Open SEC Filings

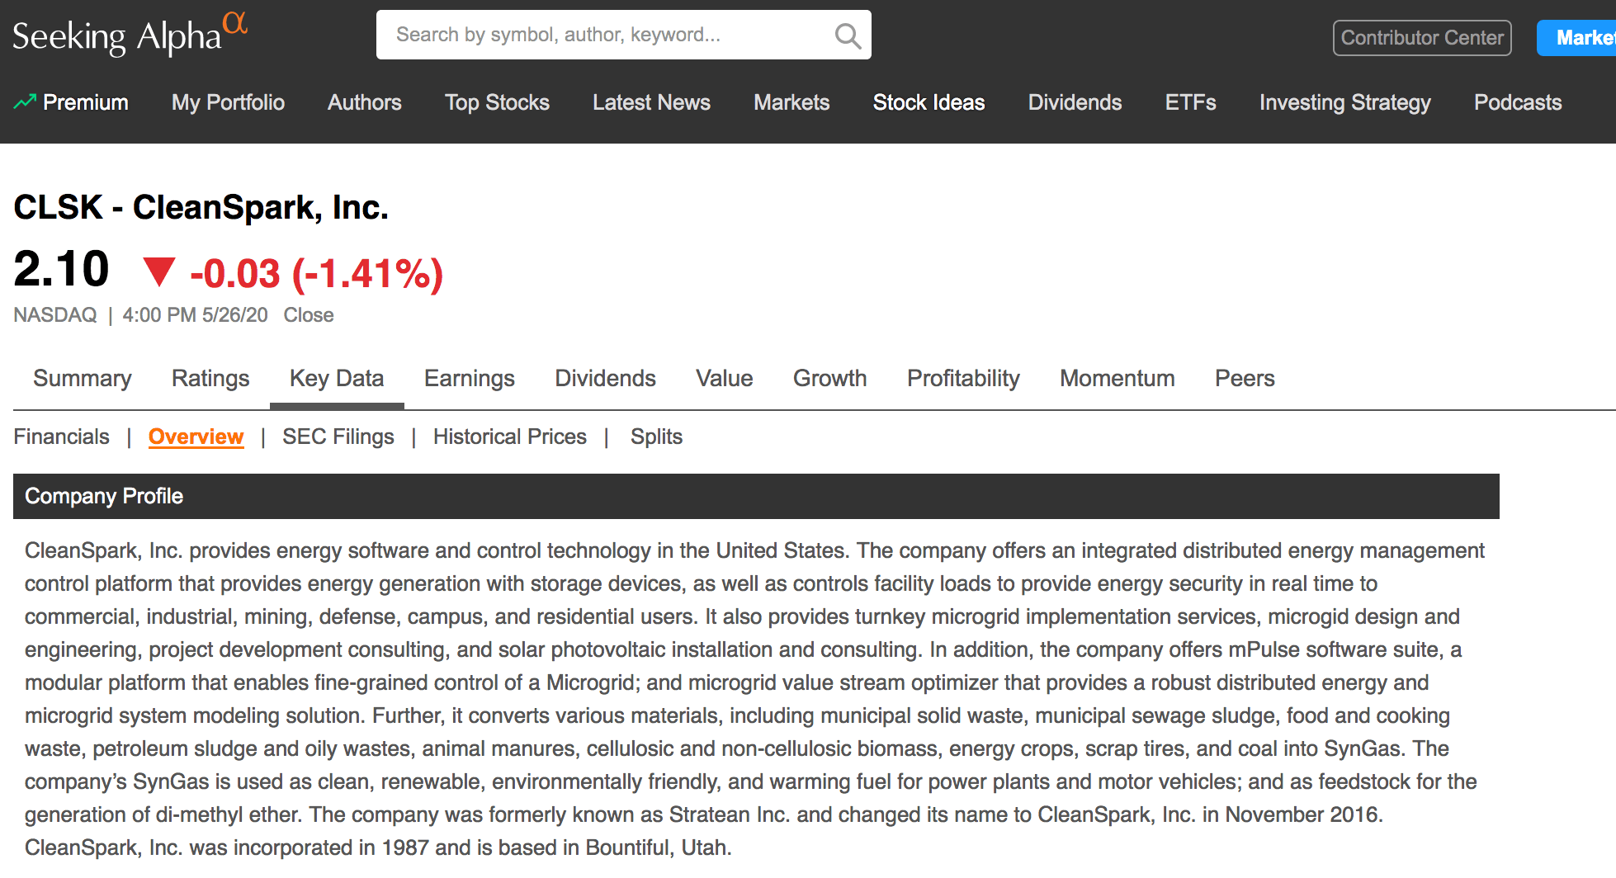pos(338,437)
